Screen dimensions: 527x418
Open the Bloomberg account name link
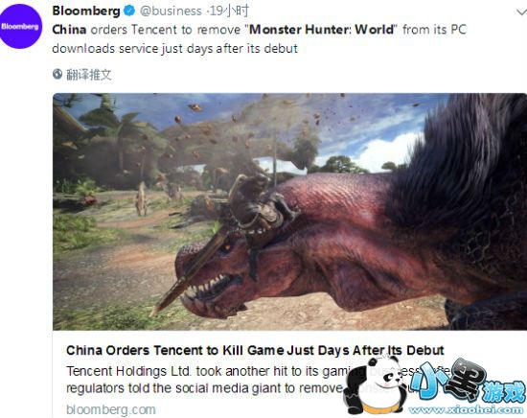[86, 11]
